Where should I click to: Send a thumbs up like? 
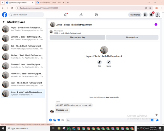tap(157, 120)
